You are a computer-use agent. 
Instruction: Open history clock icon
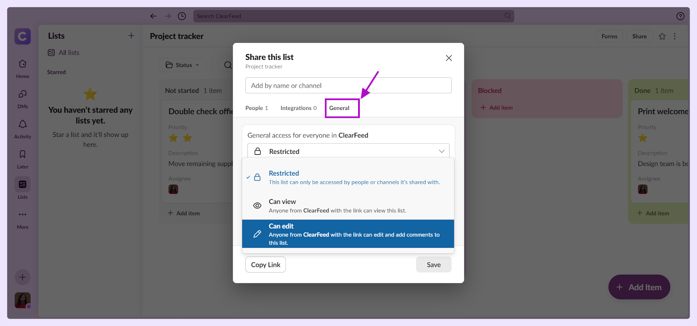(x=182, y=16)
